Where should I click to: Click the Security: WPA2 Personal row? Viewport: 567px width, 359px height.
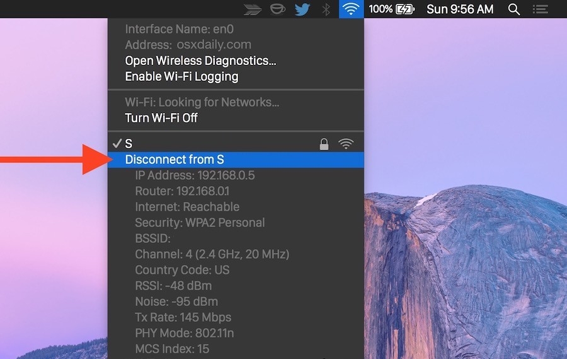click(x=236, y=223)
